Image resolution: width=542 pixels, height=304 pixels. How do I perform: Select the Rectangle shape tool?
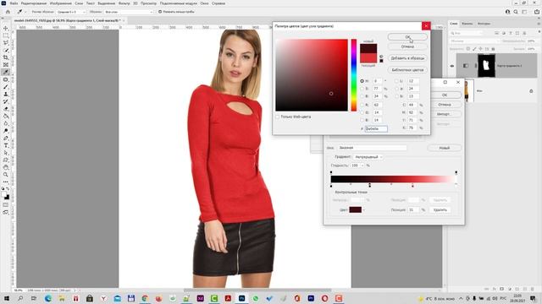click(x=6, y=160)
